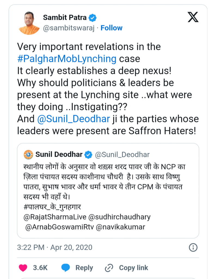The height and width of the screenshot is (279, 216).
Task: Click the 3.6K likes count
Action: click(x=41, y=268)
